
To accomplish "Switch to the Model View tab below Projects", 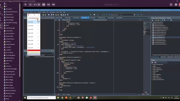I will pyautogui.click(x=163, y=57).
